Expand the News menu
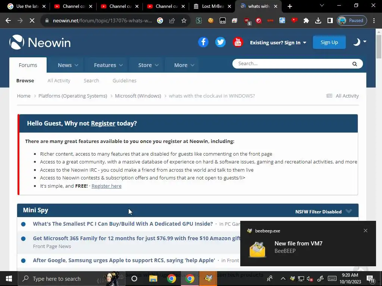Screen dimensions: 382x286 tap(68, 65)
